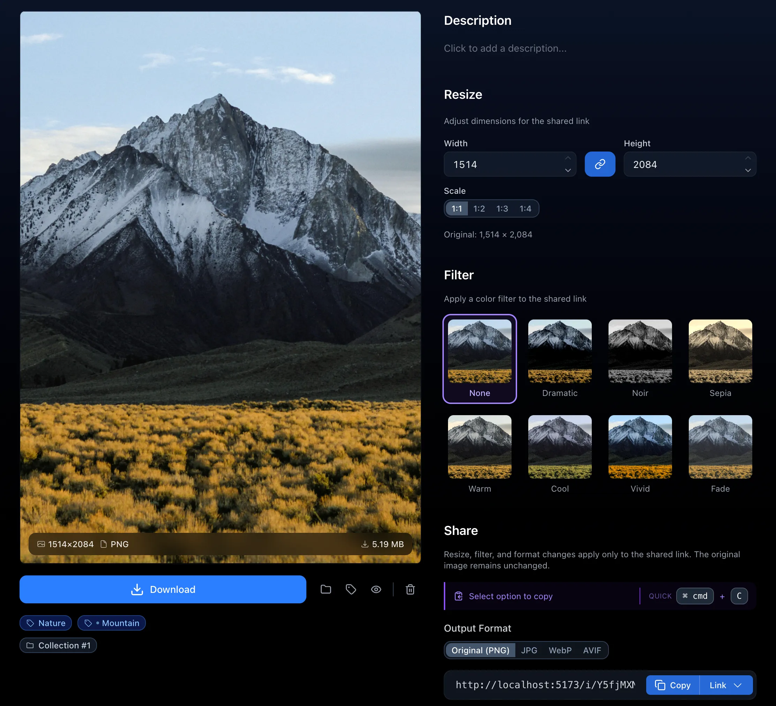Toggle the aspect ratio lock link button

point(600,164)
